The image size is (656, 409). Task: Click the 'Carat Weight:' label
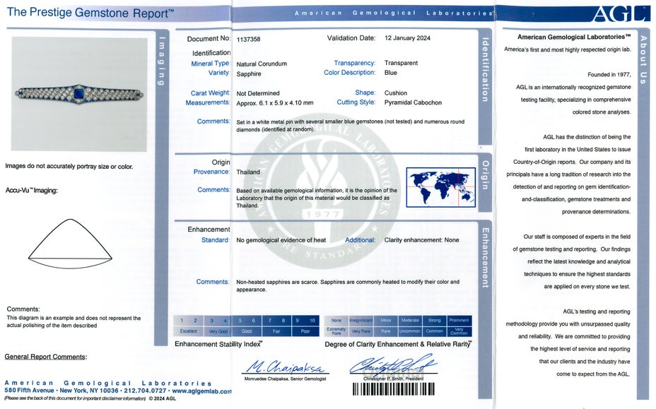pos(211,93)
